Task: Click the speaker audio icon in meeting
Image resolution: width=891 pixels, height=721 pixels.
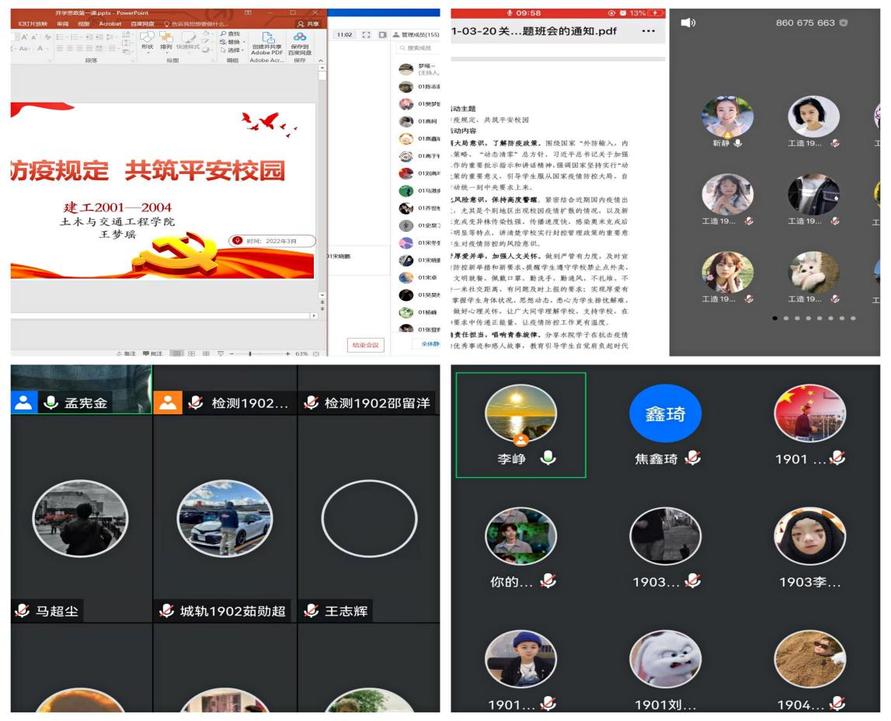Action: click(x=687, y=23)
